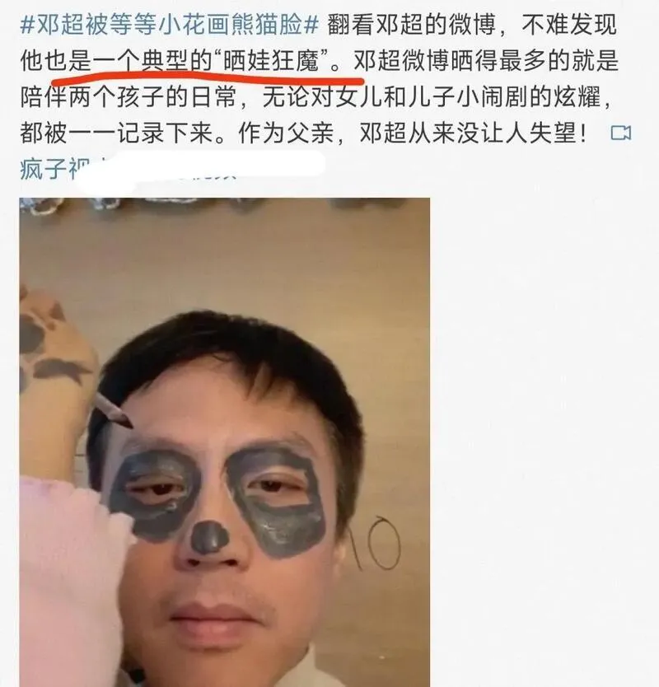
Task: Click the quoted phrase 晒娃狂魔
Action: [271, 61]
